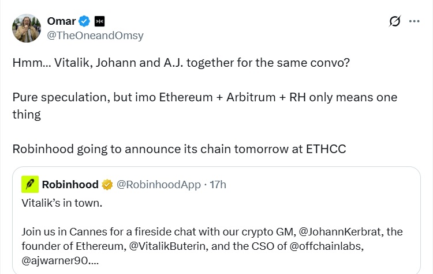Click the 17h timestamp on quoted post
Image resolution: width=433 pixels, height=274 pixels.
point(218,185)
